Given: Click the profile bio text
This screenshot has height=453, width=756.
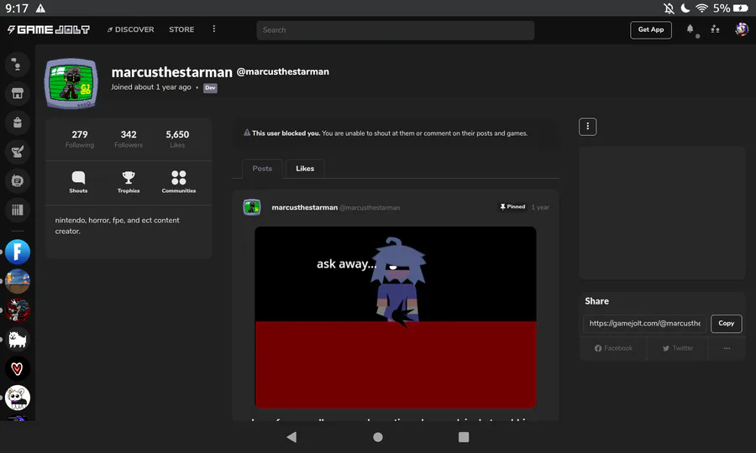Looking at the screenshot, I should coord(117,226).
